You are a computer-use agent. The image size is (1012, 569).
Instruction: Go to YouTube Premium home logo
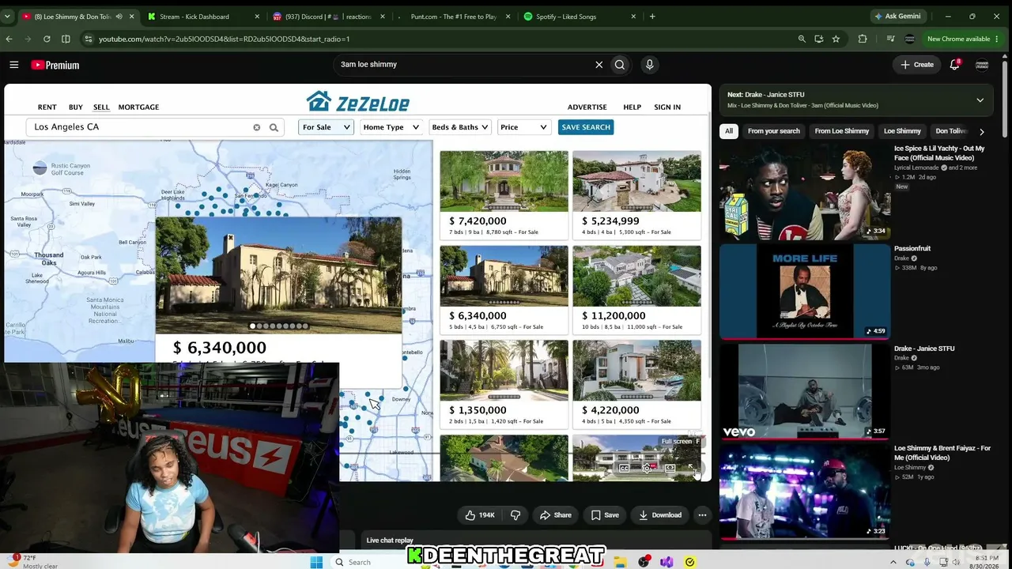click(x=55, y=65)
